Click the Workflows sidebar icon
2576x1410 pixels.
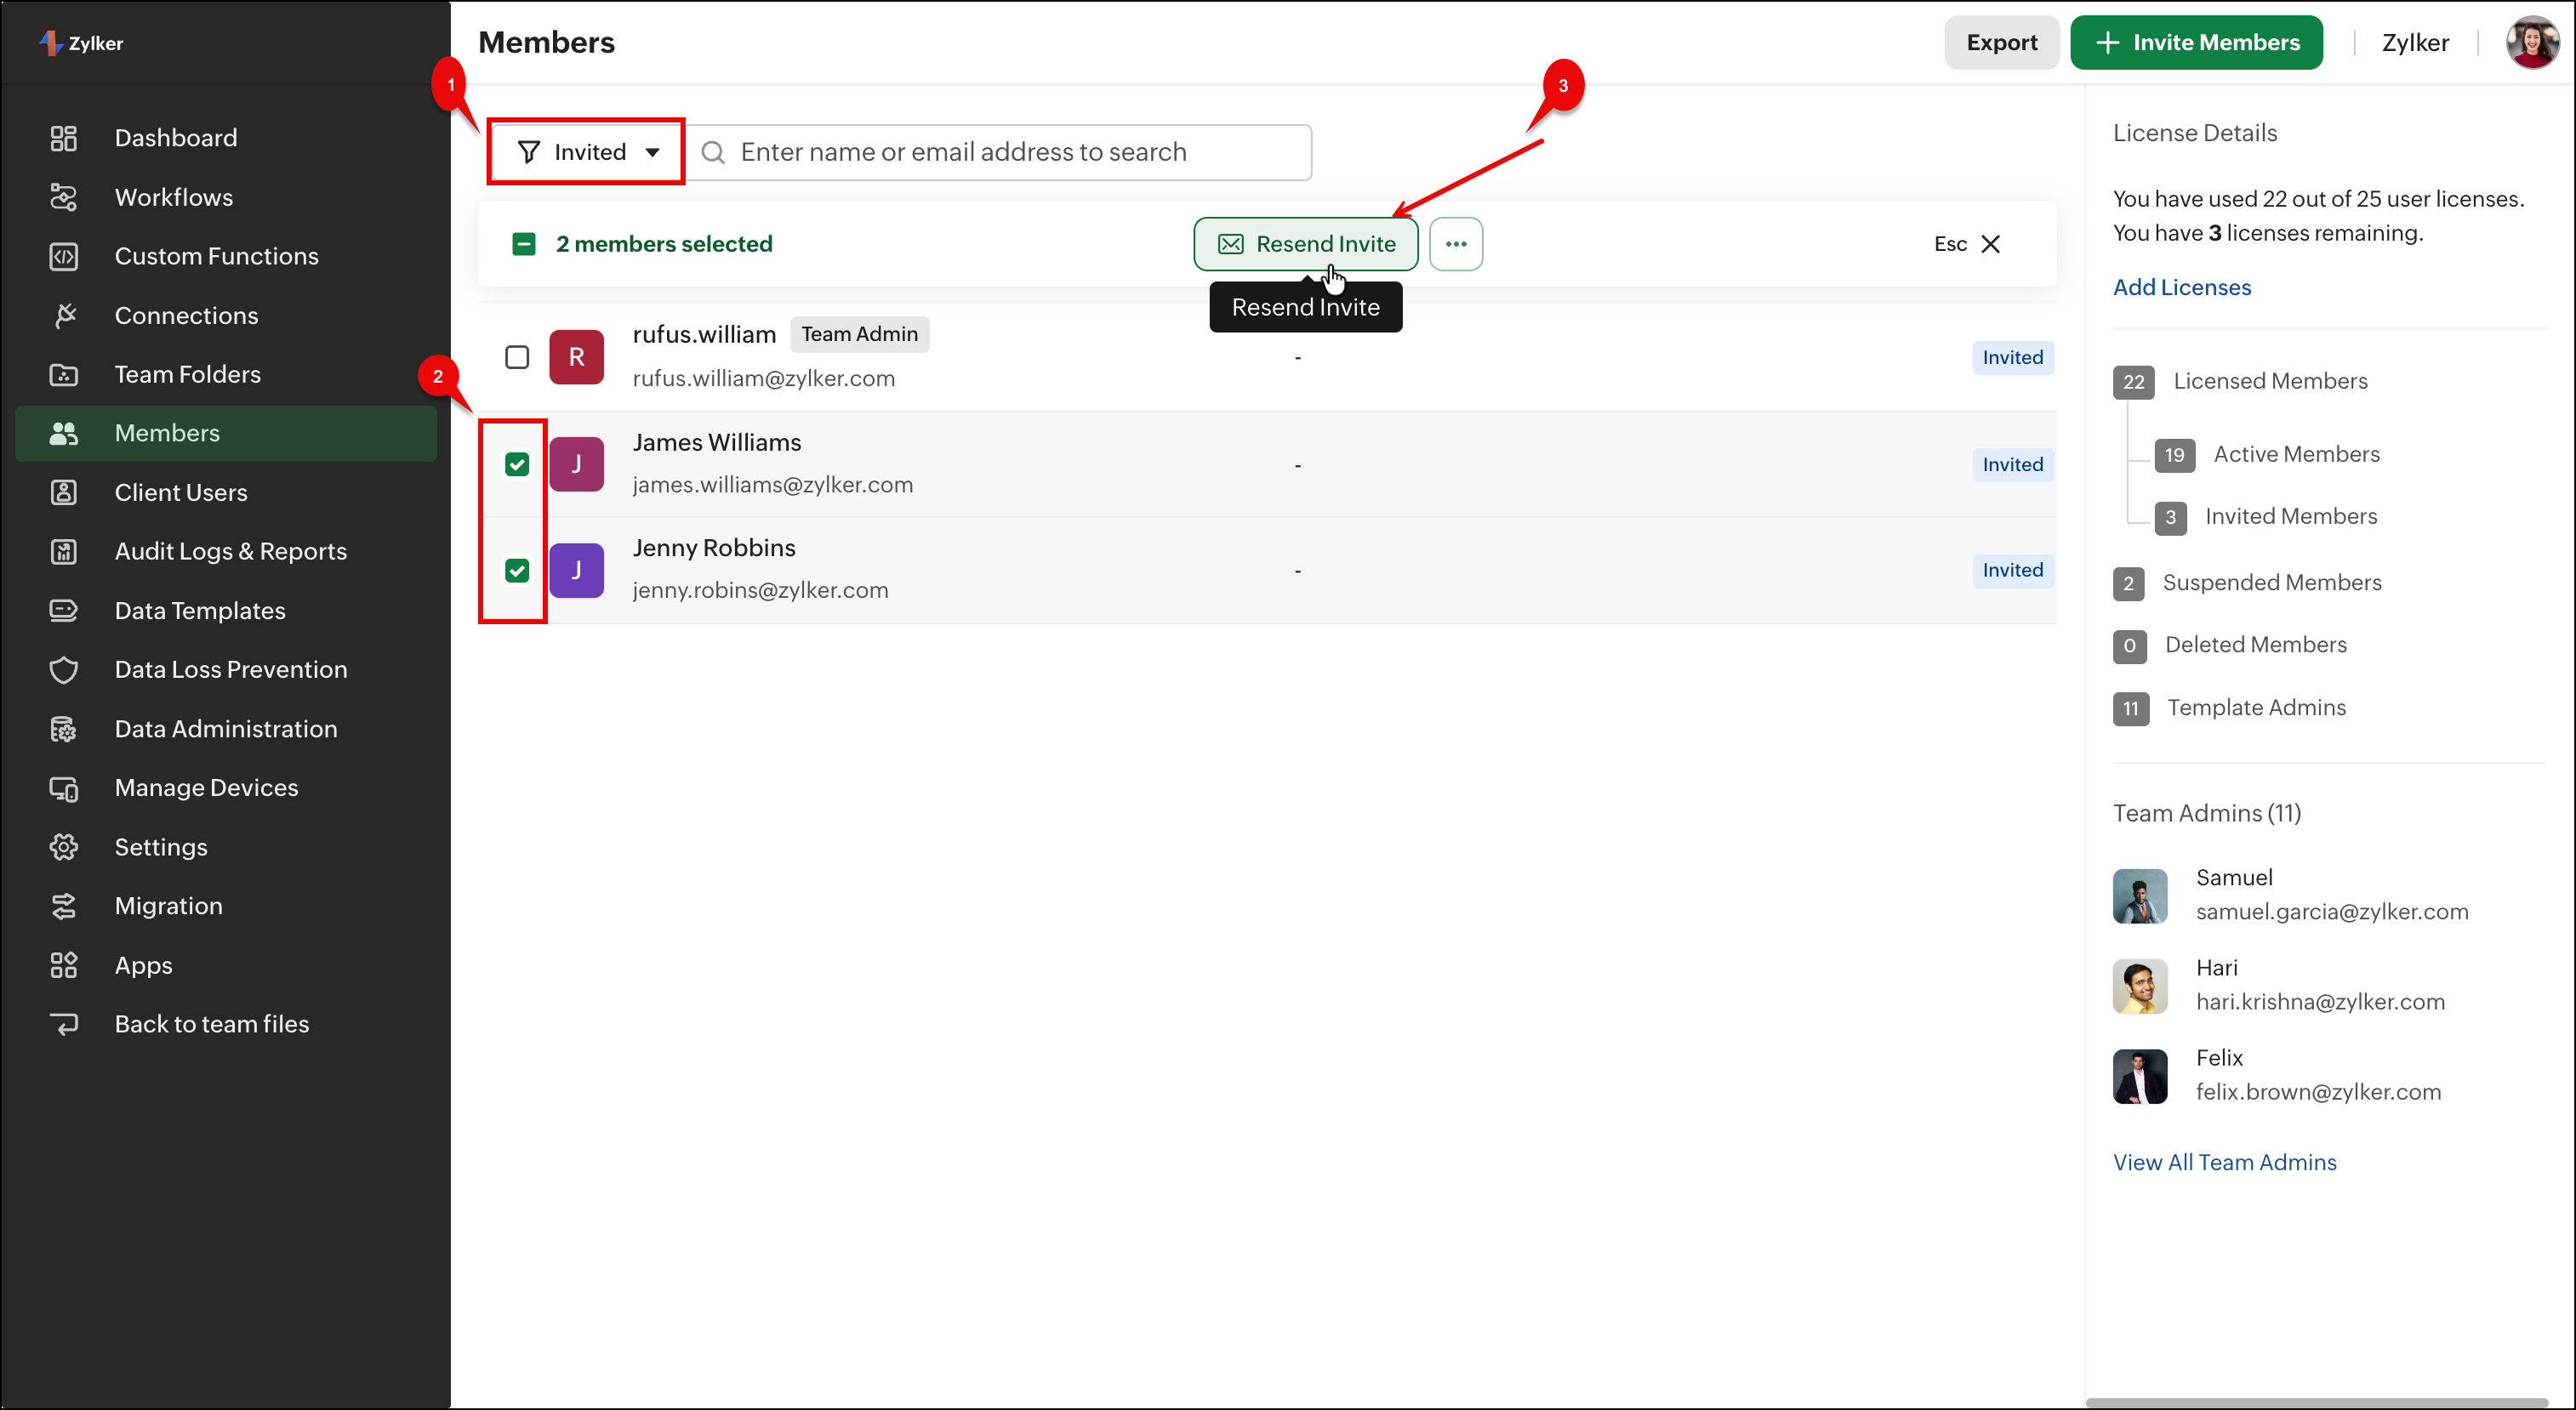coord(64,196)
